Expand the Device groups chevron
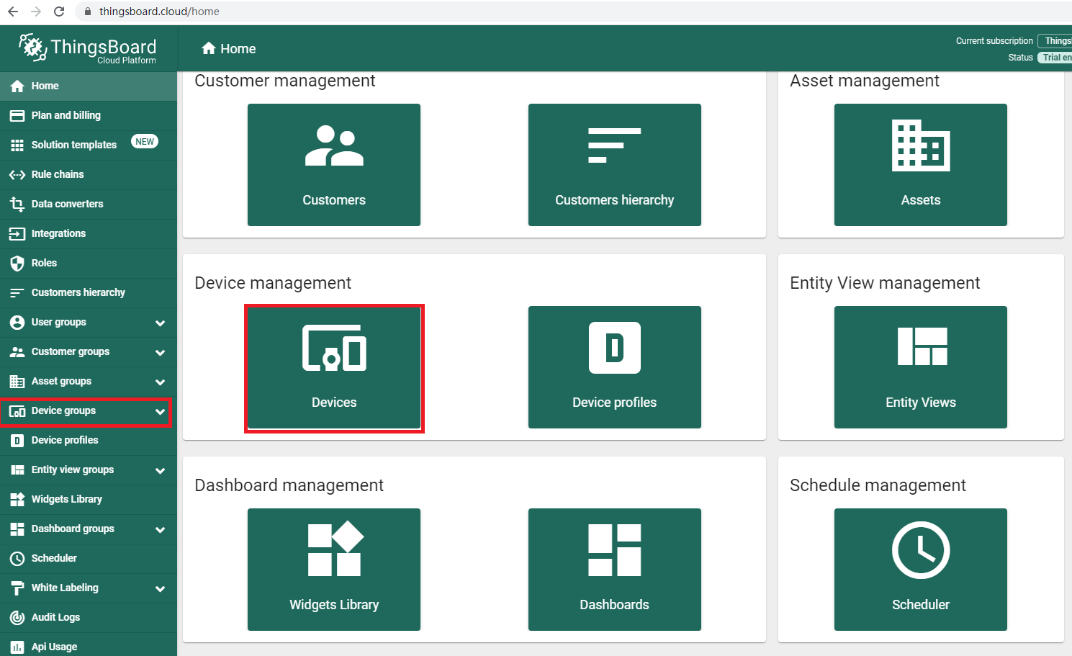The image size is (1072, 656). coord(160,412)
